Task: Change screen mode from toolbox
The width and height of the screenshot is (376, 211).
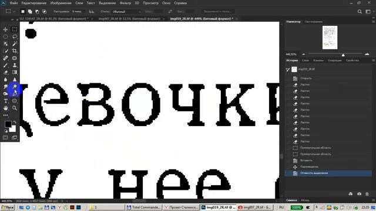Action: (x=15, y=138)
